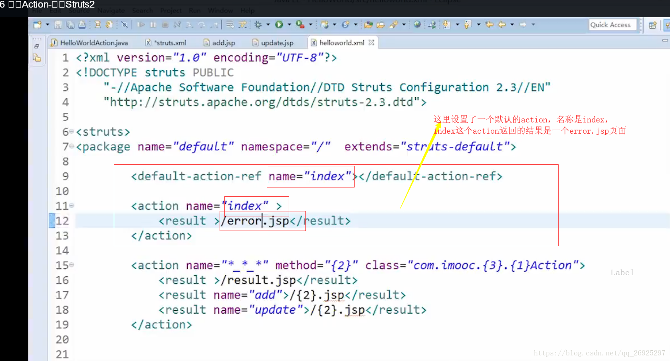Screen dimensions: 670x361
Task: Click the Print icon
Action: point(82,25)
